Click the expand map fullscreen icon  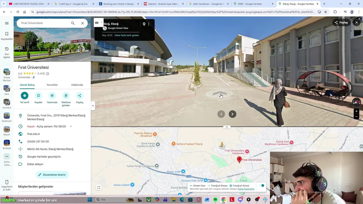pyautogui.click(x=99, y=187)
